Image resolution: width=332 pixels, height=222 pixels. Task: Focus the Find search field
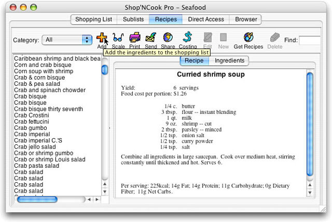pos(310,40)
